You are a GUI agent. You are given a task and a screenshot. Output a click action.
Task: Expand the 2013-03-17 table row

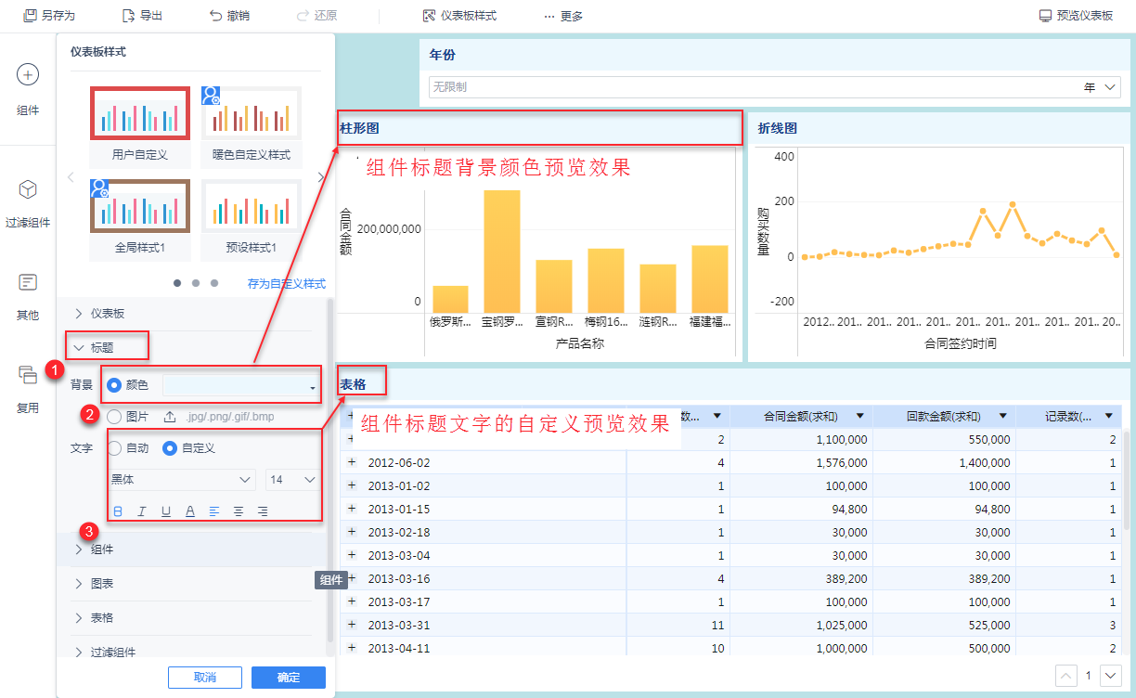click(x=352, y=601)
